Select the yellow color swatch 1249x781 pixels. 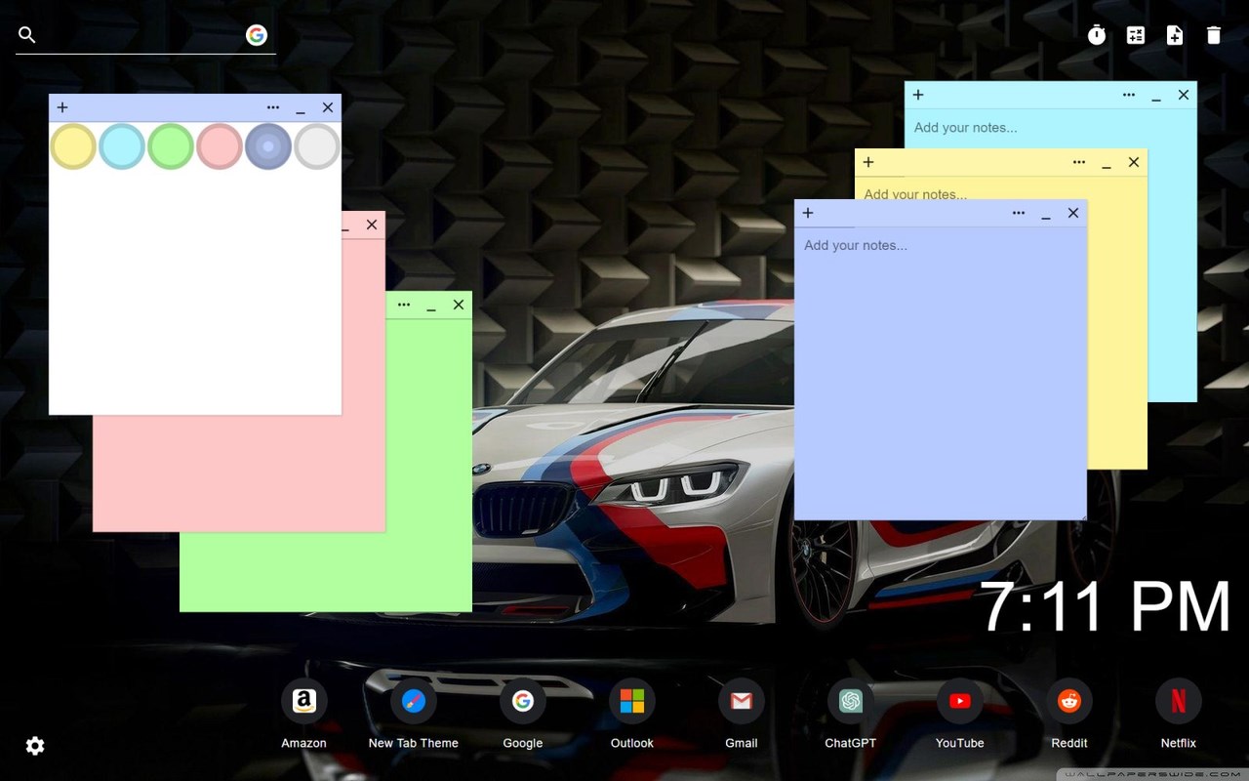(x=73, y=146)
